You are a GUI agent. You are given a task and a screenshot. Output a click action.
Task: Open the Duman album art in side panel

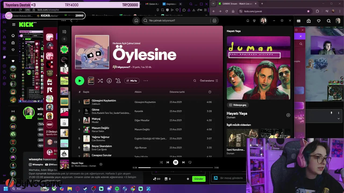click(x=259, y=68)
